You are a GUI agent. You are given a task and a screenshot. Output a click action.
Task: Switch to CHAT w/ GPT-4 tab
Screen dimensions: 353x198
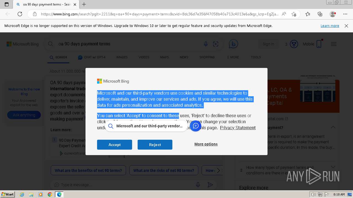click(x=92, y=57)
